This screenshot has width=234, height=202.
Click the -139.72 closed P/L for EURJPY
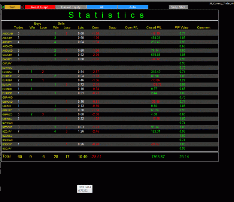pos(156,85)
